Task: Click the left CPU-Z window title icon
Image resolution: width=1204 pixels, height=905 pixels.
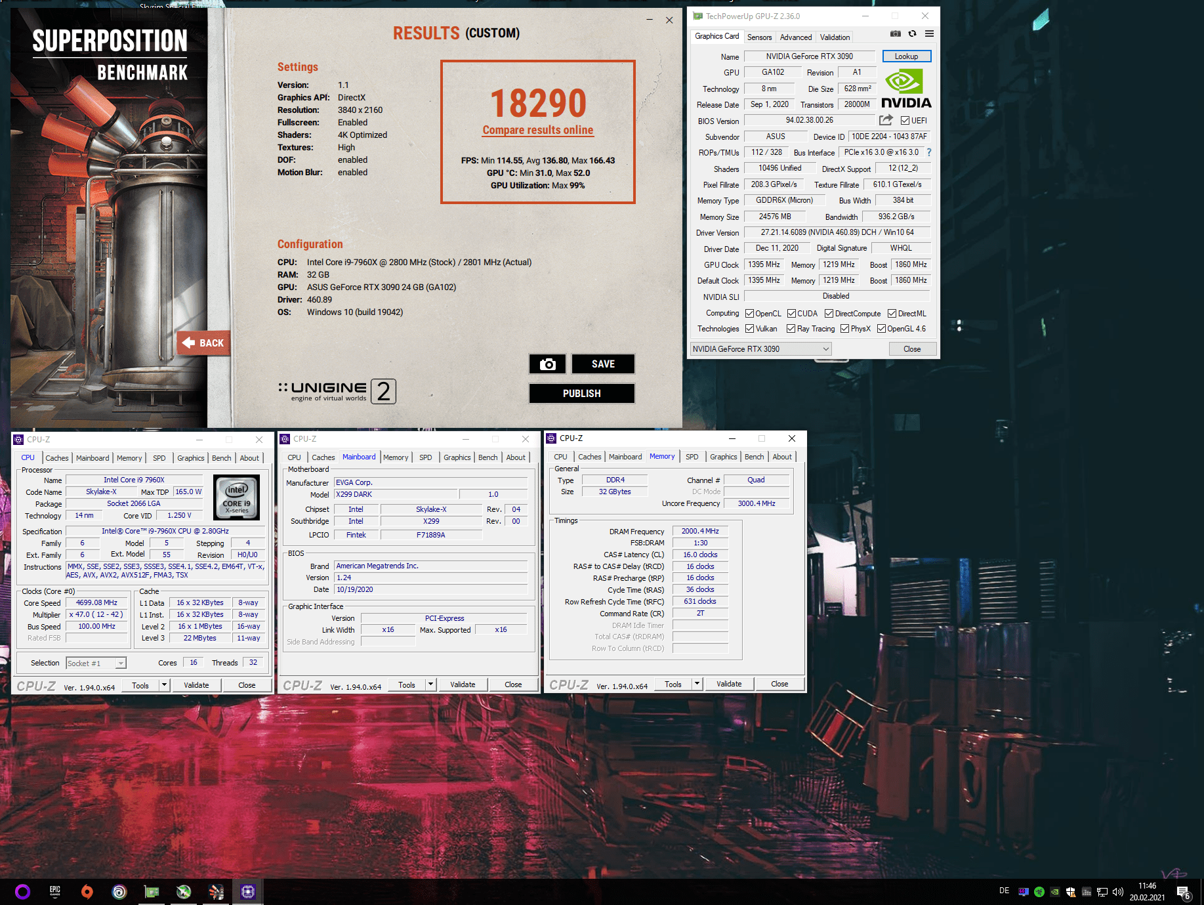Action: point(18,440)
